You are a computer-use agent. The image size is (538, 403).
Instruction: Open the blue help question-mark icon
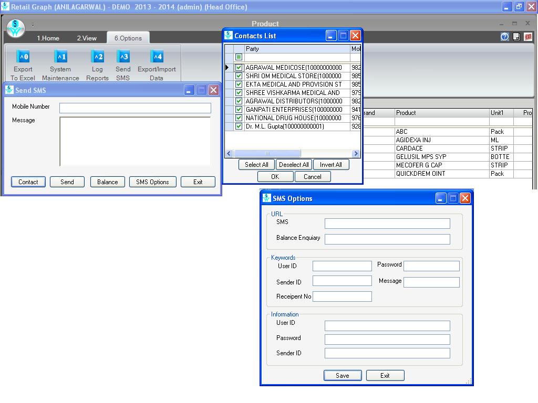tap(504, 37)
